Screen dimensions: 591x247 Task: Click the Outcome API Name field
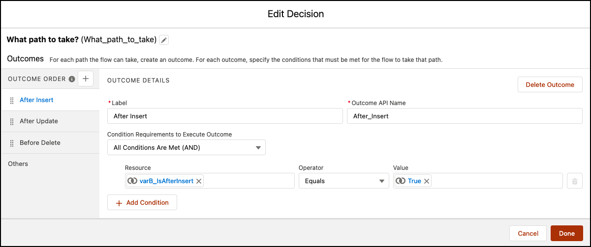[x=465, y=116]
